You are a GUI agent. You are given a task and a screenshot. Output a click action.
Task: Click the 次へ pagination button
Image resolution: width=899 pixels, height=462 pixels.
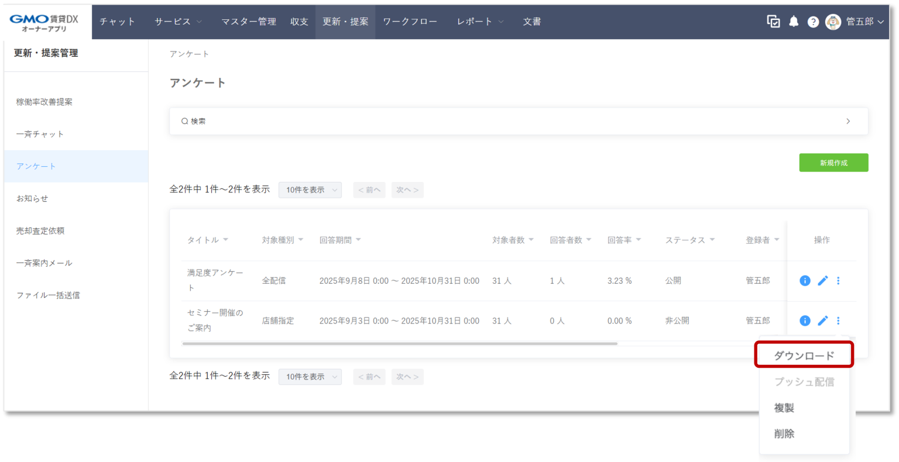[x=407, y=189]
